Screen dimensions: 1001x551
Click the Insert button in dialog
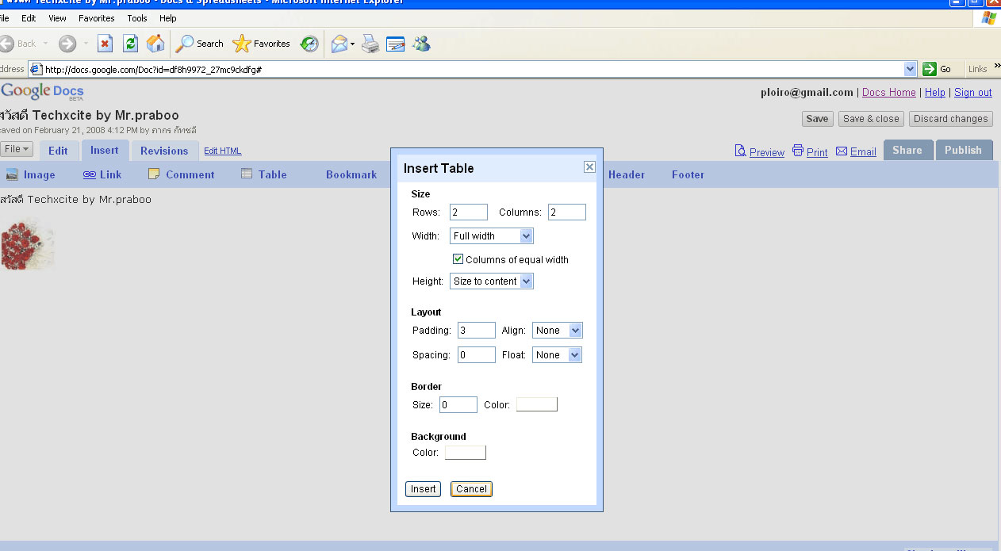(423, 489)
